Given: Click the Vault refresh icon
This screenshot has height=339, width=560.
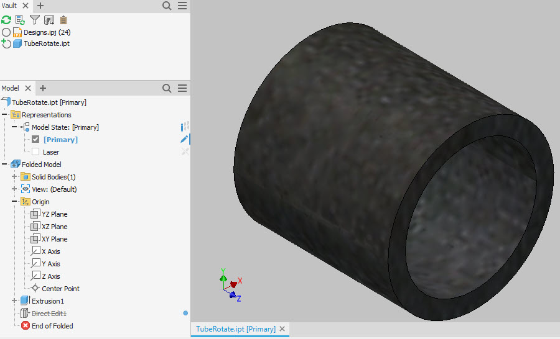Looking at the screenshot, I should (6, 20).
